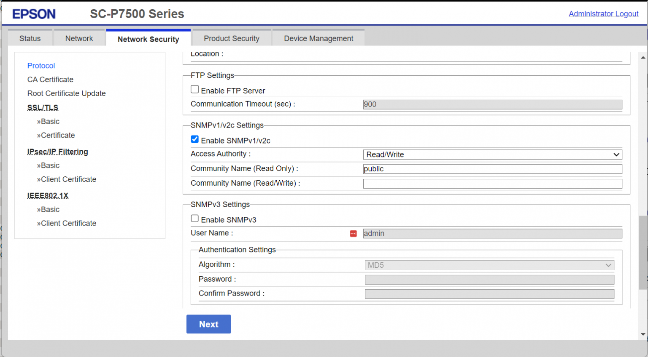Image resolution: width=648 pixels, height=357 pixels.
Task: Enable the FTP Server checkbox
Action: click(194, 89)
